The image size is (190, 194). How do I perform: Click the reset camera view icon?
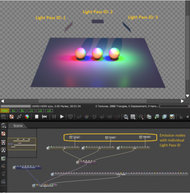coord(19,116)
